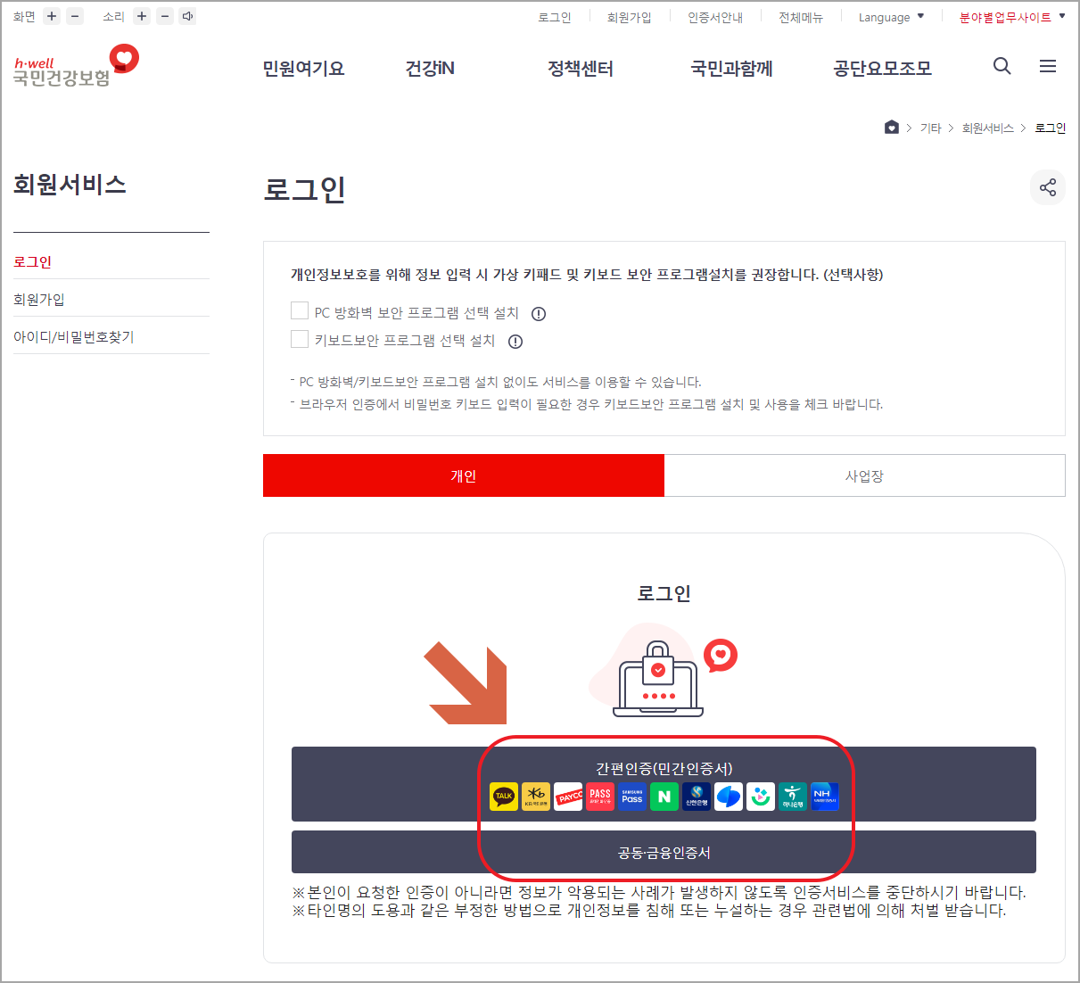Choose the NH농협 certificate icon

point(824,797)
